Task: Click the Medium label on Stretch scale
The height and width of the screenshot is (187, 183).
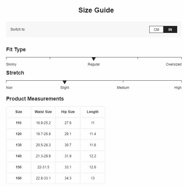Action: click(123, 88)
